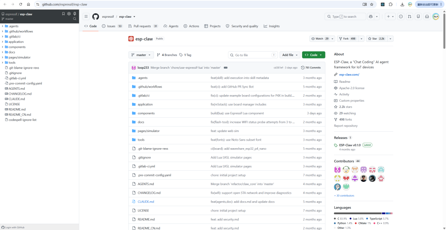
Task: Open the master branch dropdown
Action: (x=141, y=55)
